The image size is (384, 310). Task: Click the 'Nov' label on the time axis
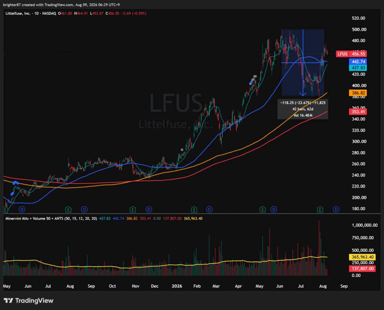136,286
